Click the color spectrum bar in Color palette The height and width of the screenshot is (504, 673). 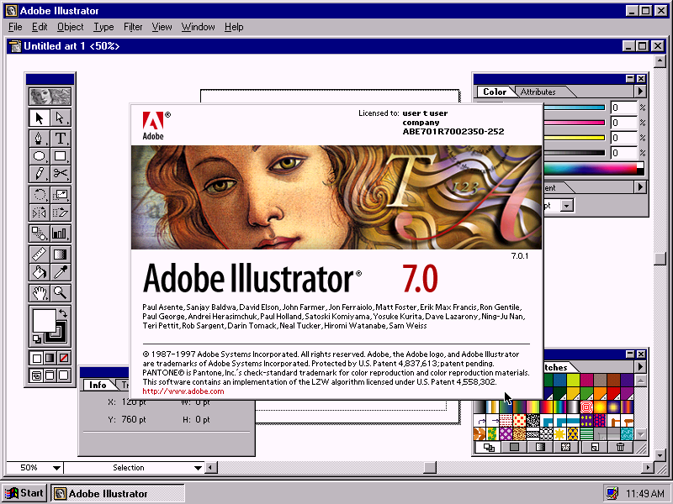click(x=589, y=168)
